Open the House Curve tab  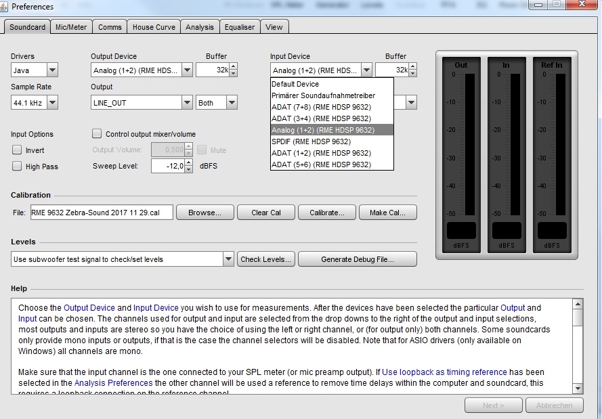pyautogui.click(x=153, y=27)
